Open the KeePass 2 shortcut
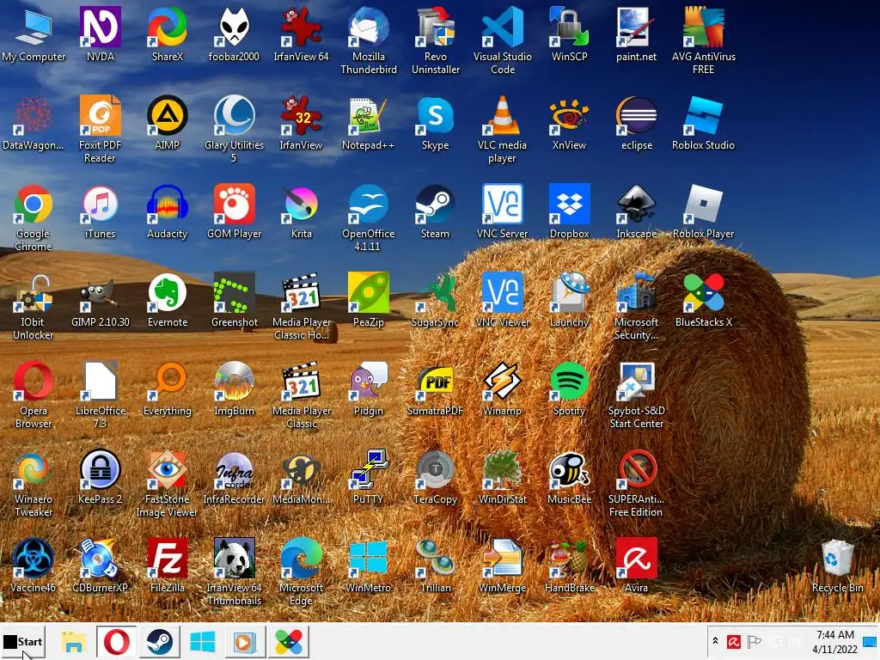Viewport: 880px width, 660px height. click(100, 477)
